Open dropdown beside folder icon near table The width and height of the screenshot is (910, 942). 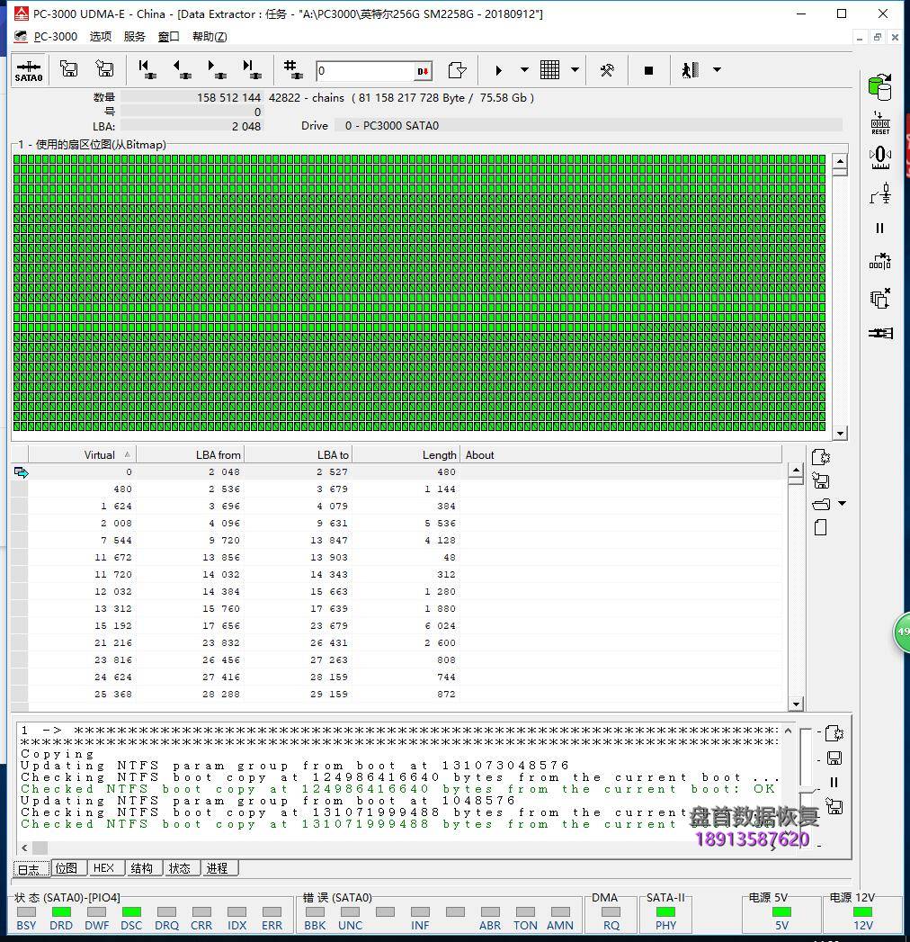(842, 504)
